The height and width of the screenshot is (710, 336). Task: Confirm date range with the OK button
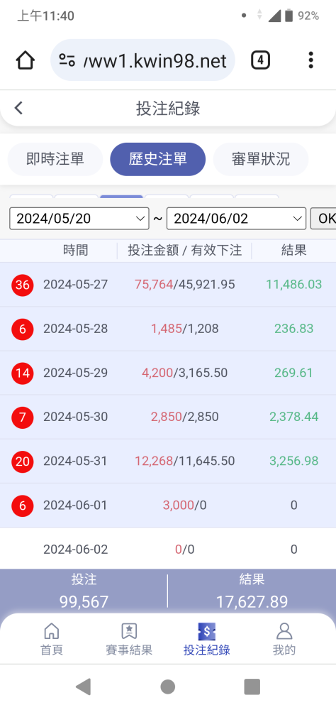coord(323,219)
